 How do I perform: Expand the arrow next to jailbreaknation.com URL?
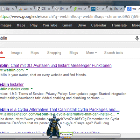point(118,114)
